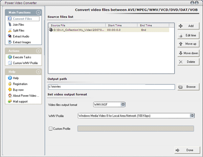This screenshot has width=203, height=157.
Task: Open the Help entry in Help panel
Action: coord(16,78)
